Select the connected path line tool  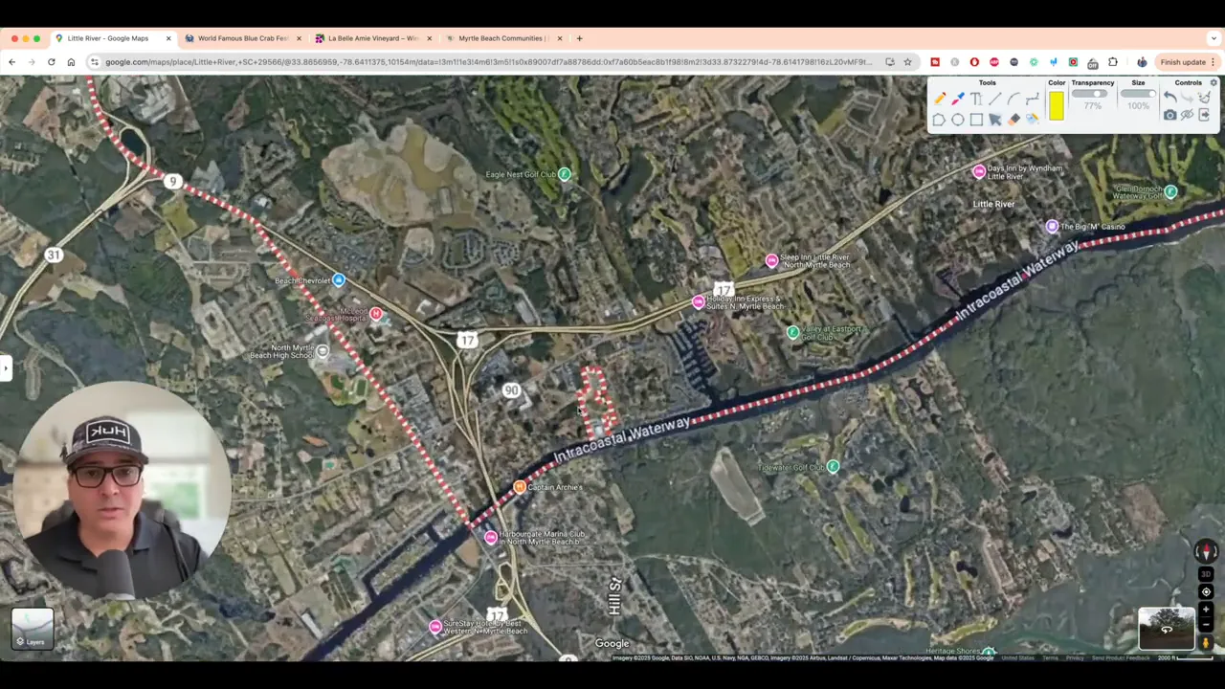point(1032,100)
